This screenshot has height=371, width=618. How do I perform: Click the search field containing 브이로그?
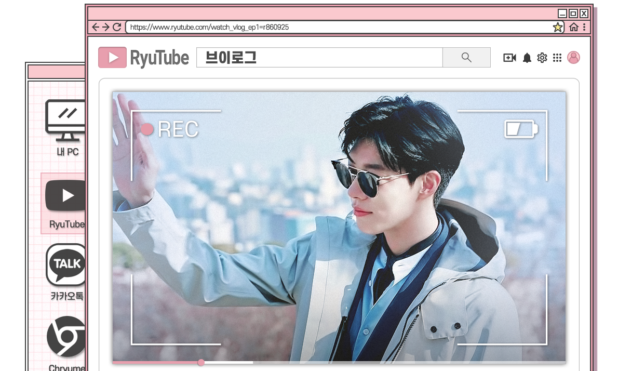pyautogui.click(x=319, y=58)
